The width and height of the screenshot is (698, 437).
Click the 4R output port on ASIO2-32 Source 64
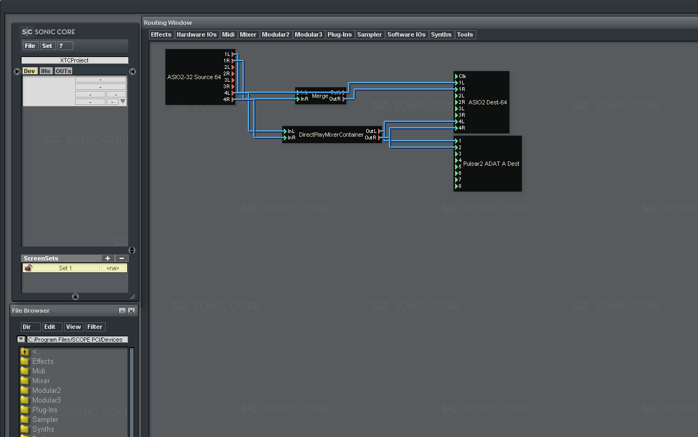[233, 100]
